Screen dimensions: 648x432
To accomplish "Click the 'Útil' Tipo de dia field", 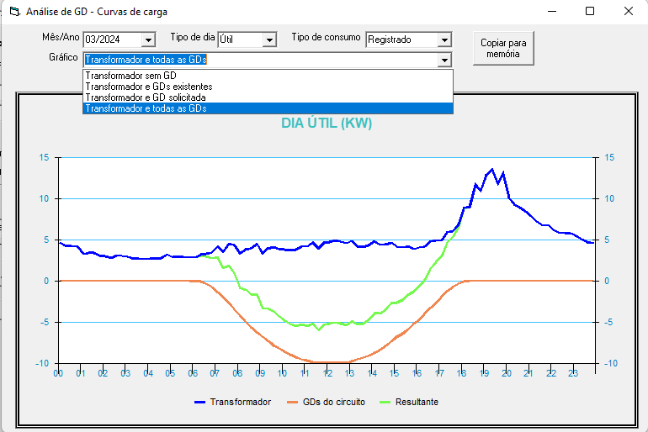I will tap(239, 40).
